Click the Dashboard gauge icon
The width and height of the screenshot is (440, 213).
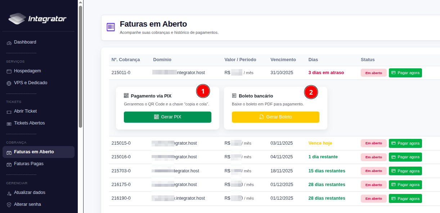tap(9, 43)
